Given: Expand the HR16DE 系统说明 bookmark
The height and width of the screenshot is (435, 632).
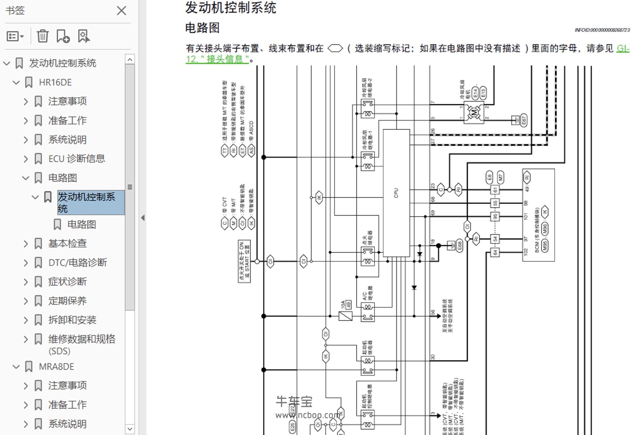Looking at the screenshot, I should [26, 140].
